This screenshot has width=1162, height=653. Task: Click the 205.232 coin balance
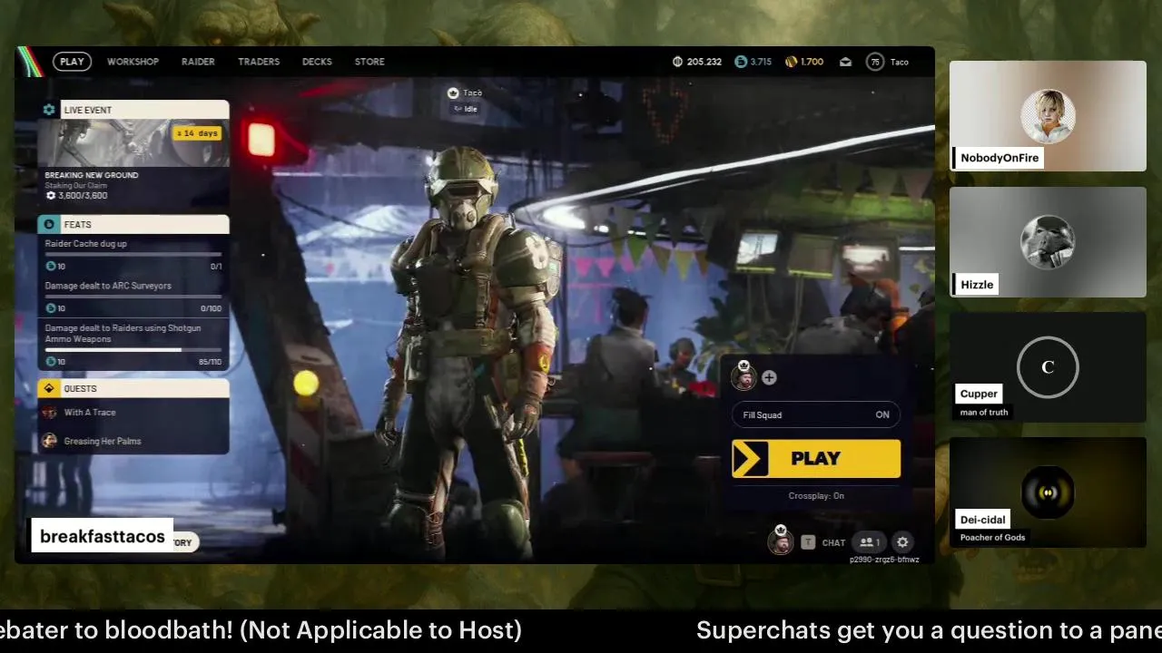704,62
